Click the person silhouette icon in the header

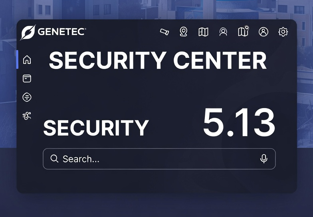[223, 32]
